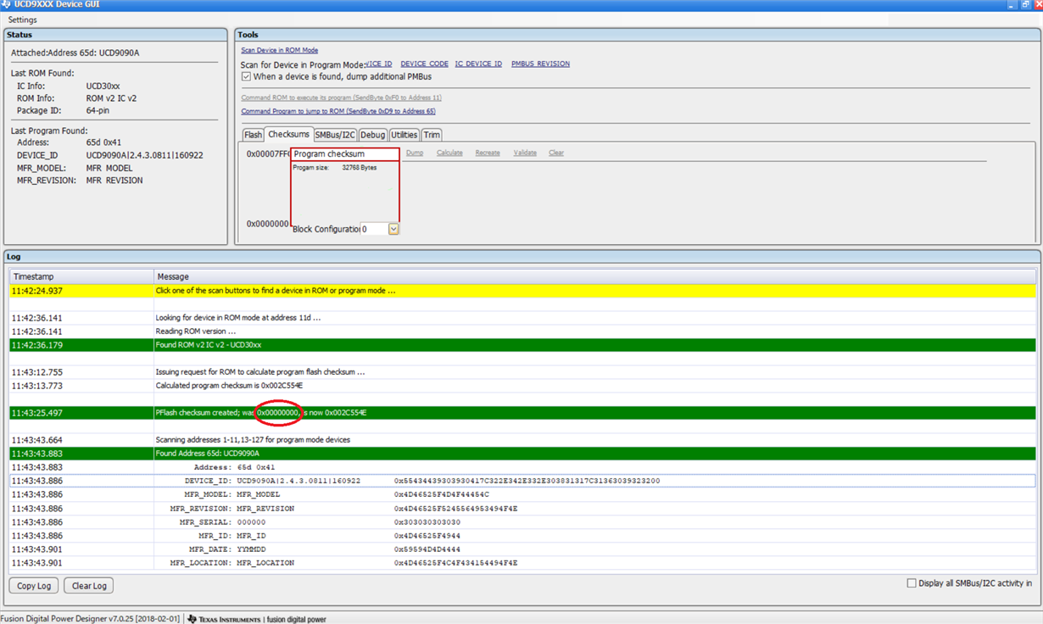Click the 0x00007FF address label in Checksums
The image size is (1043, 624).
click(268, 154)
